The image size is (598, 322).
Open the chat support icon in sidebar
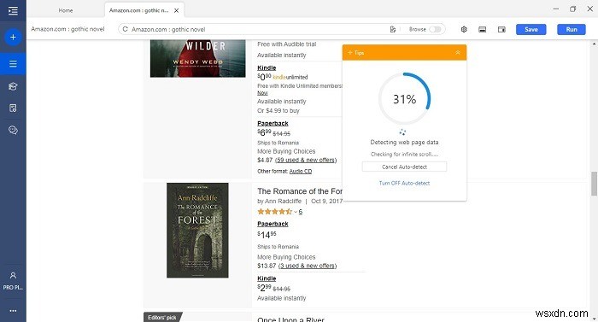(13, 131)
